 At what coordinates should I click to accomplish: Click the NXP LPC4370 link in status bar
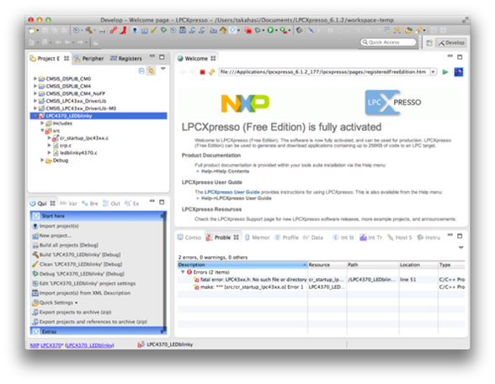pos(45,345)
